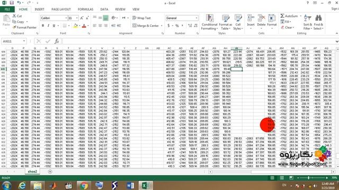Adjust the zoom slider
Image resolution: width=339 pixels, height=190 pixels.
(308, 178)
